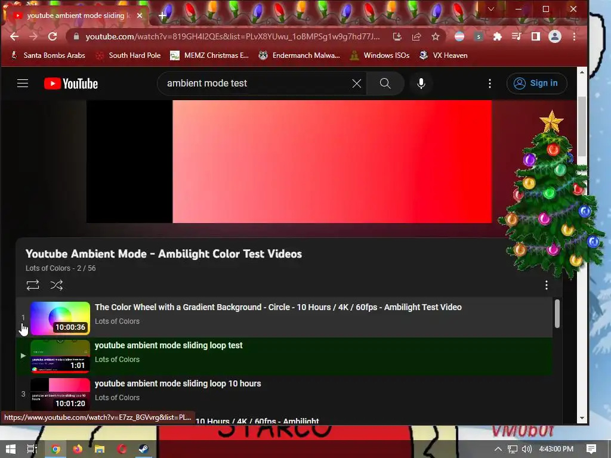This screenshot has width=611, height=458.
Task: View site information via the lock icon
Action: coord(76,36)
